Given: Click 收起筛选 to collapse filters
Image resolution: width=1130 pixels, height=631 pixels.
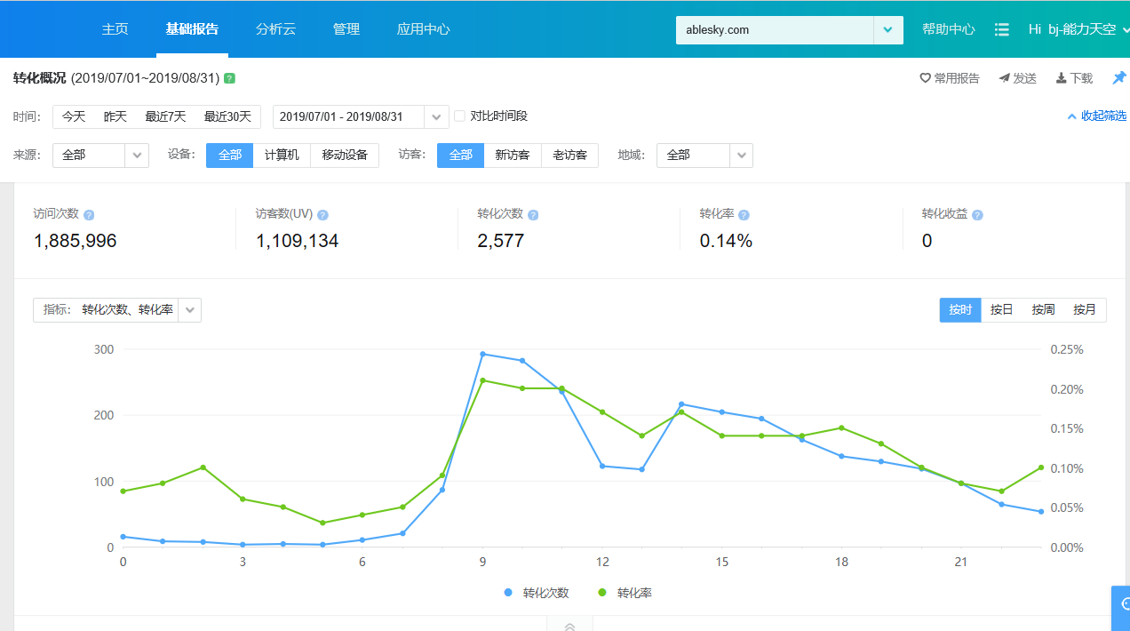Looking at the screenshot, I should point(1096,116).
